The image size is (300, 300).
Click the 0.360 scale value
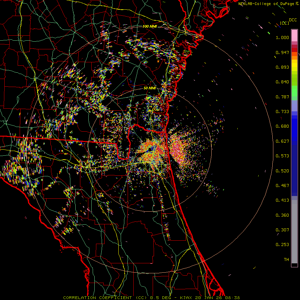click(282, 215)
